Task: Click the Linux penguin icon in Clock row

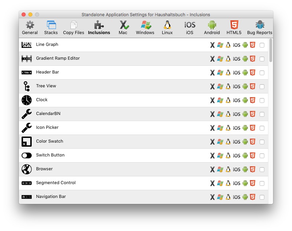Action: (x=228, y=100)
